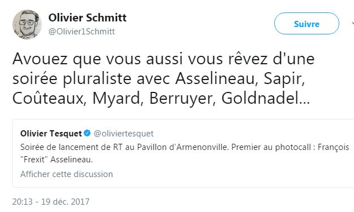
Task: Click the word Goldnadel in the main tweet
Action: pyautogui.click(x=261, y=98)
